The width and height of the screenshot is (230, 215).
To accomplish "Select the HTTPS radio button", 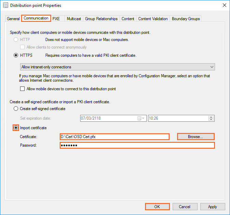I will (x=16, y=55).
